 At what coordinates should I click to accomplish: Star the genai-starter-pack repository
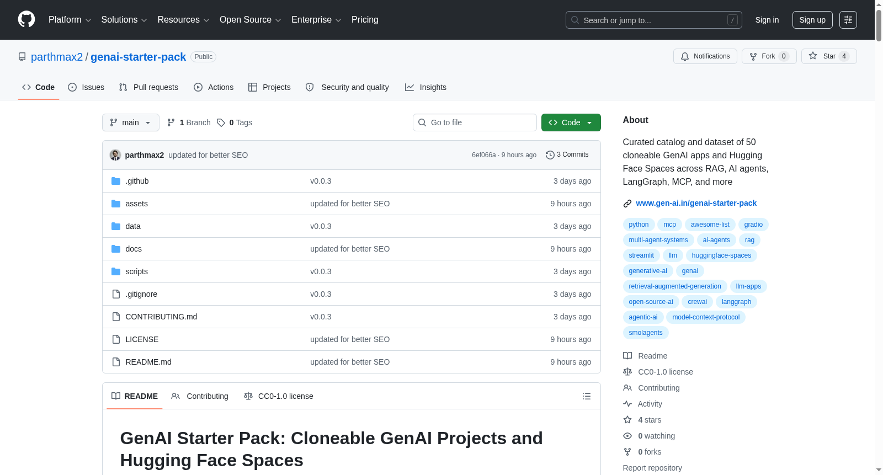pyautogui.click(x=829, y=56)
